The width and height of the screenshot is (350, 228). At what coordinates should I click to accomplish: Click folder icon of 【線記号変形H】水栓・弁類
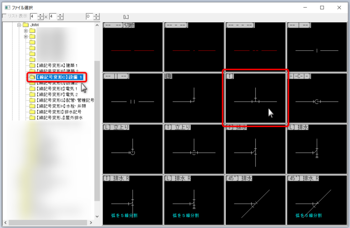click(32, 106)
